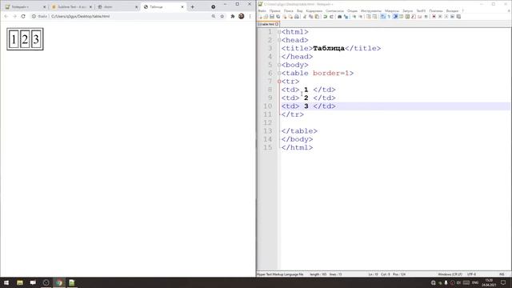Click the Cut scissors icon in Notepad++
This screenshot has height=288, width=512.
tap(305, 17)
